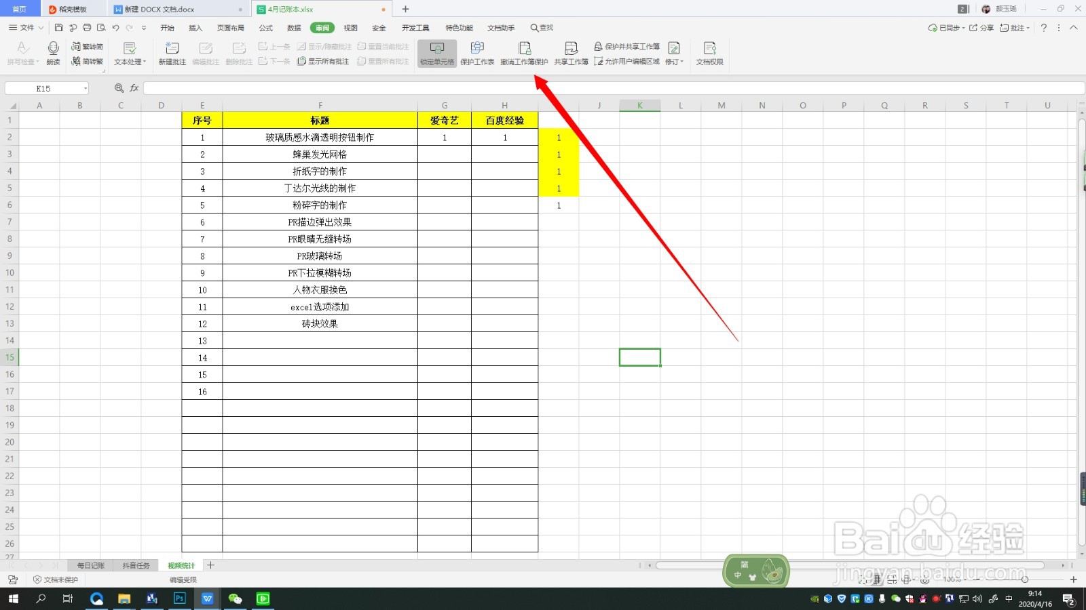
Task: Select the 抖音任务 sheet tab
Action: 136,565
